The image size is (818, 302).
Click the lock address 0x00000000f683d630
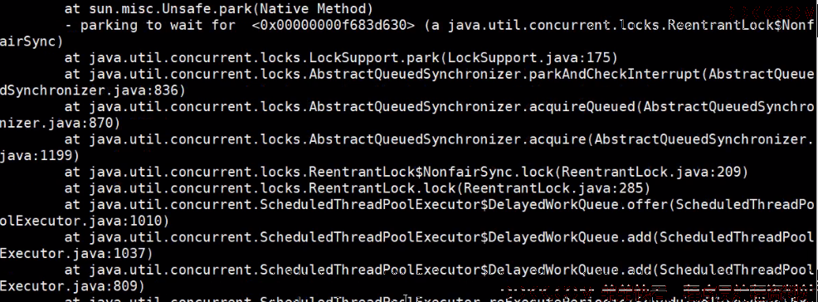(x=333, y=25)
